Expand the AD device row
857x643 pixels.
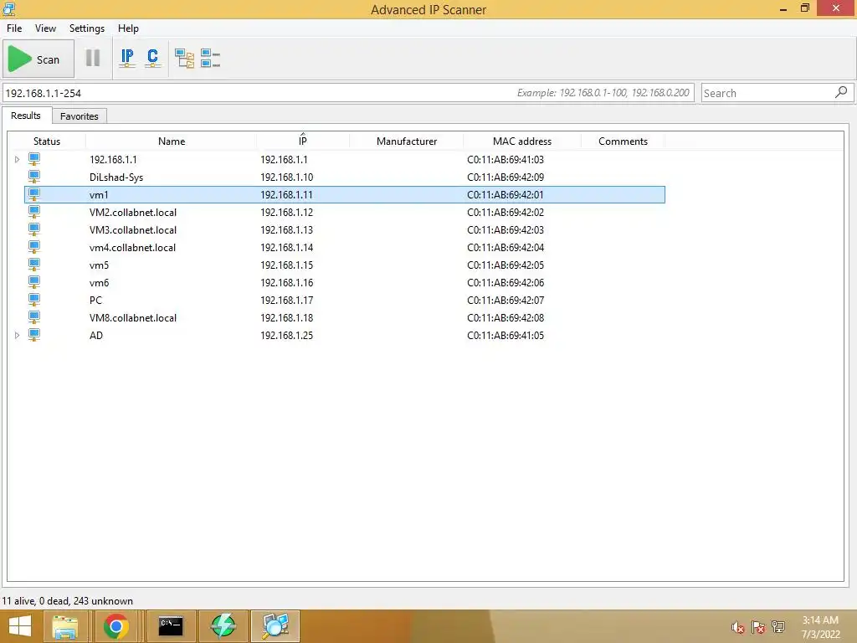coord(17,335)
